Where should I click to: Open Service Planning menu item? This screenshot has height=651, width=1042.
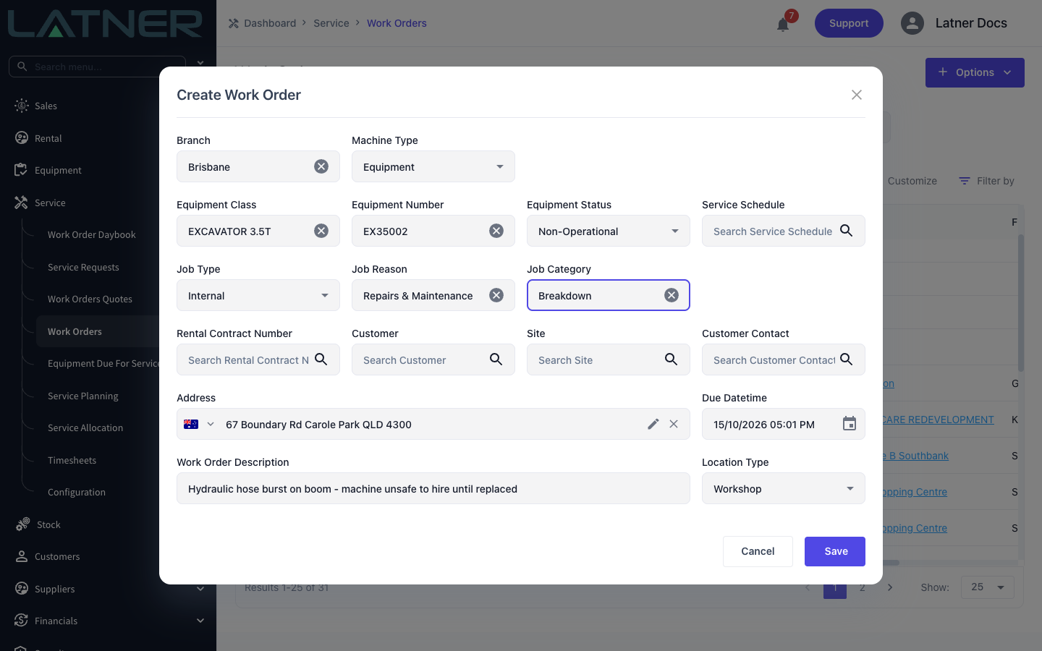pyautogui.click(x=83, y=396)
